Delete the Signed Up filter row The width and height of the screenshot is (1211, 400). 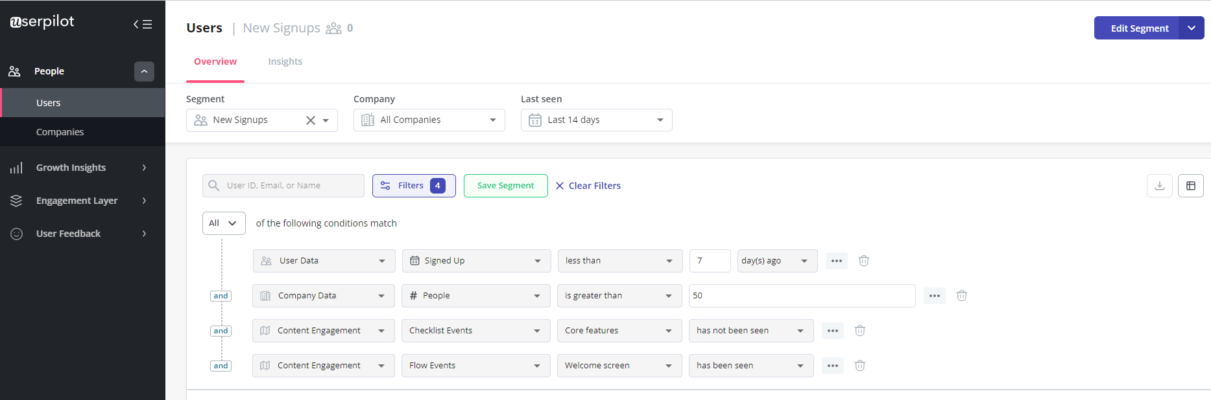coord(864,261)
